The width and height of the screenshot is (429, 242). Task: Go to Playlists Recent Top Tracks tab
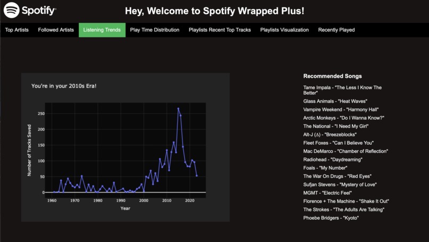coord(220,30)
